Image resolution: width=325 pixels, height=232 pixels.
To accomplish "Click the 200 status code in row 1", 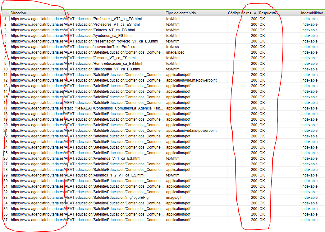I will tap(254, 19).
